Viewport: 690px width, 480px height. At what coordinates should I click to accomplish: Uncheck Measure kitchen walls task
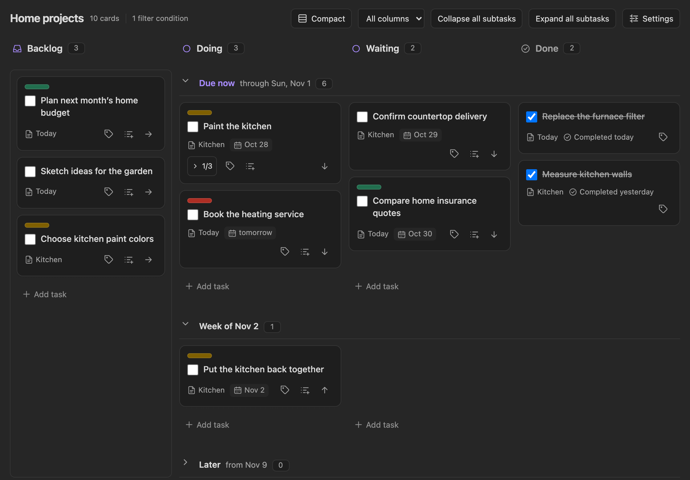click(532, 174)
